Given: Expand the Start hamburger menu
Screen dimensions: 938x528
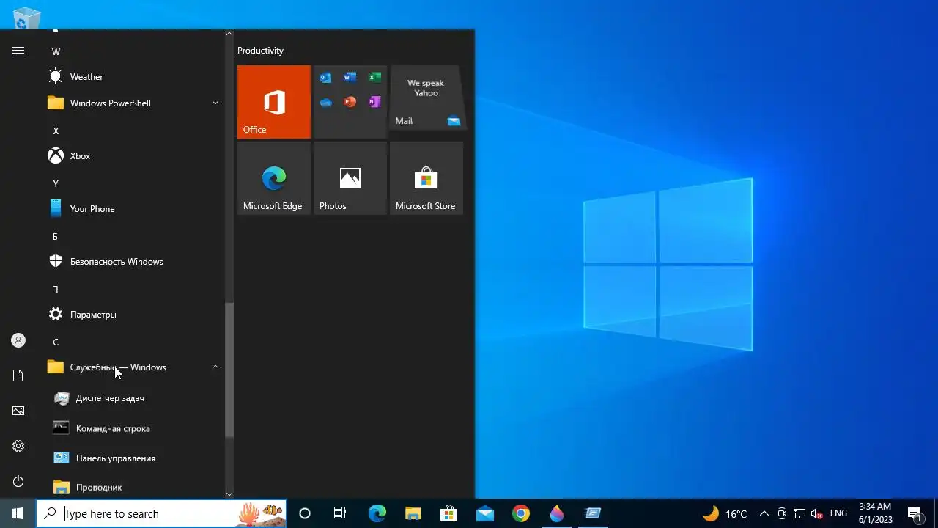Looking at the screenshot, I should click(18, 50).
